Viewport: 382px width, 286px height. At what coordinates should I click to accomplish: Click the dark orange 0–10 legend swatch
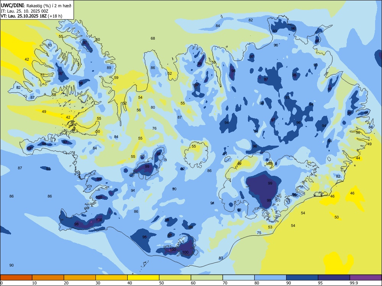point(16,278)
